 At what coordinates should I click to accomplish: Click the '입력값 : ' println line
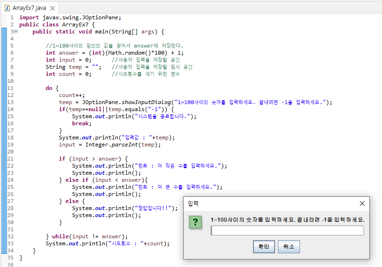117,138
